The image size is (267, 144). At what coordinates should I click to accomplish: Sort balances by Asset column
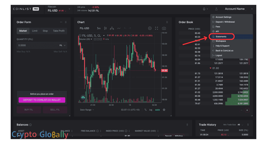21,131
